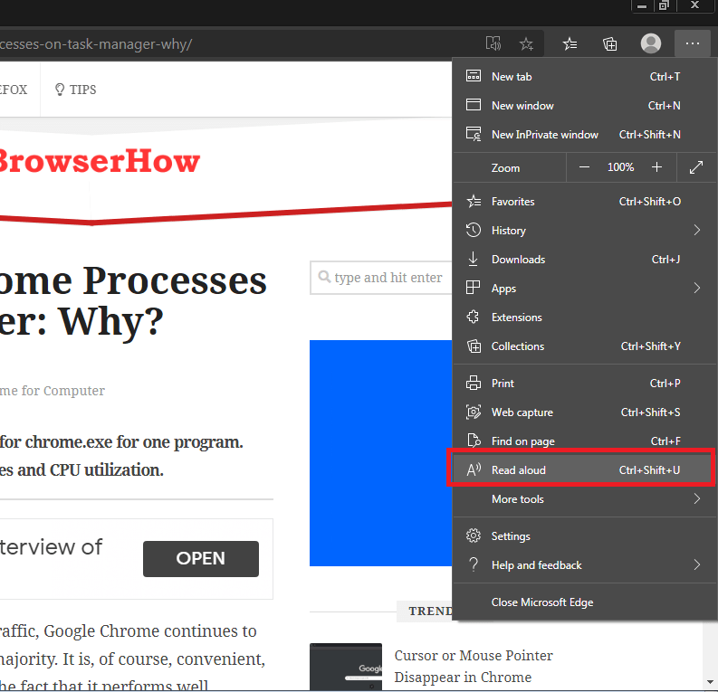Open Cursor or Mouse Pointer Disappear article link
718x692 pixels.
pos(474,666)
